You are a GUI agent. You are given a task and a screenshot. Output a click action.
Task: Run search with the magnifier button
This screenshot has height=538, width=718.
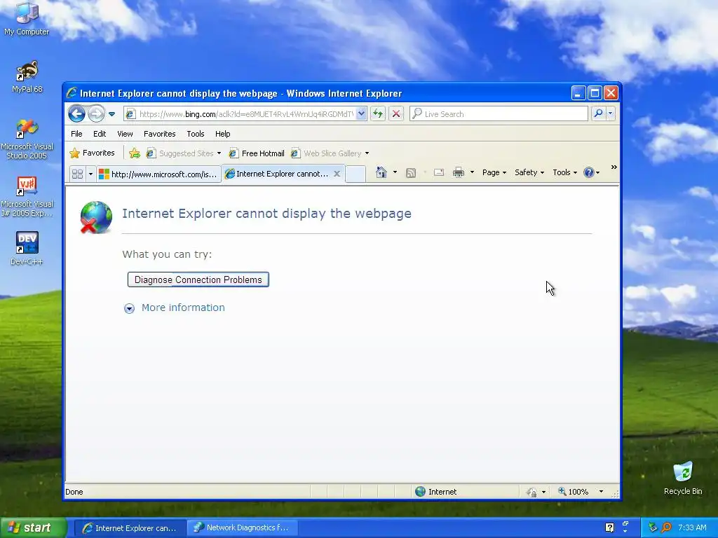tap(598, 113)
